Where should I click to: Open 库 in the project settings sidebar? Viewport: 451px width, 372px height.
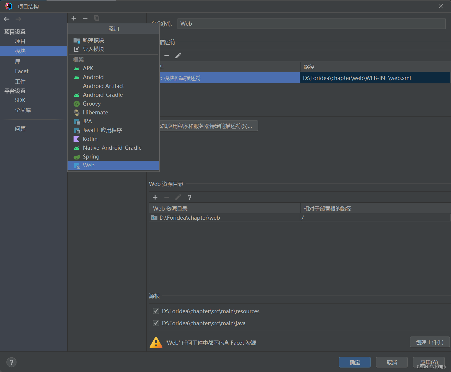click(18, 61)
